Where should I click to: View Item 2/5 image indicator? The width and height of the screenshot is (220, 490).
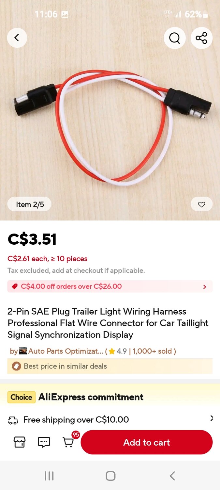coord(29,204)
